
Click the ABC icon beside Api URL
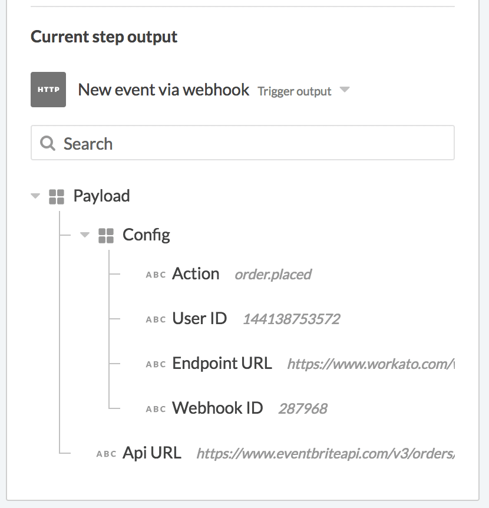click(106, 453)
